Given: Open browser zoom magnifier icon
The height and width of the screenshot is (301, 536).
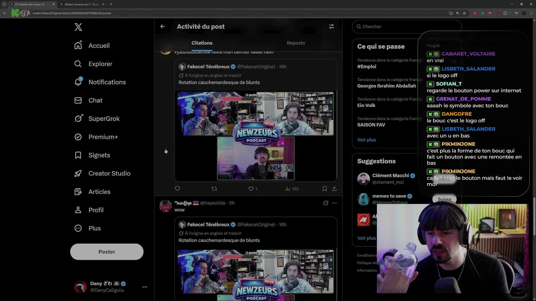Looking at the screenshot, I should pos(458,13).
